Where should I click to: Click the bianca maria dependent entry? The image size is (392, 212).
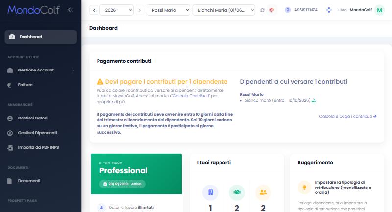coord(277,100)
